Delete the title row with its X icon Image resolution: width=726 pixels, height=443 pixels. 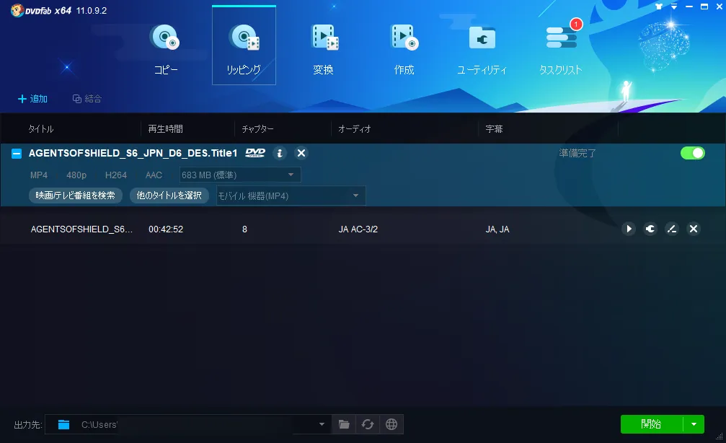coord(694,229)
